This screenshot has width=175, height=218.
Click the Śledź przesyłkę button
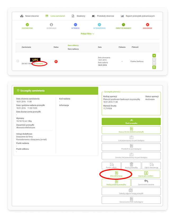pyautogui.click(x=131, y=121)
